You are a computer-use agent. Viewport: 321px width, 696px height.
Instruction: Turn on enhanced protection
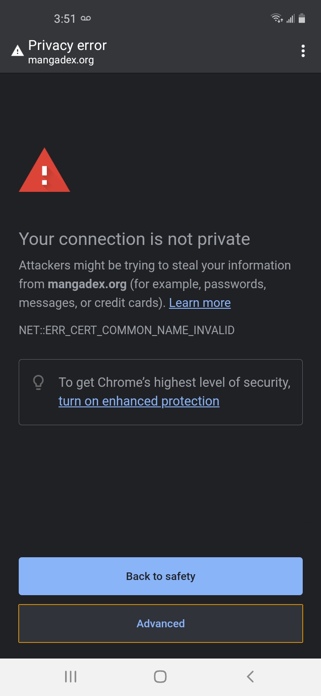(x=139, y=401)
